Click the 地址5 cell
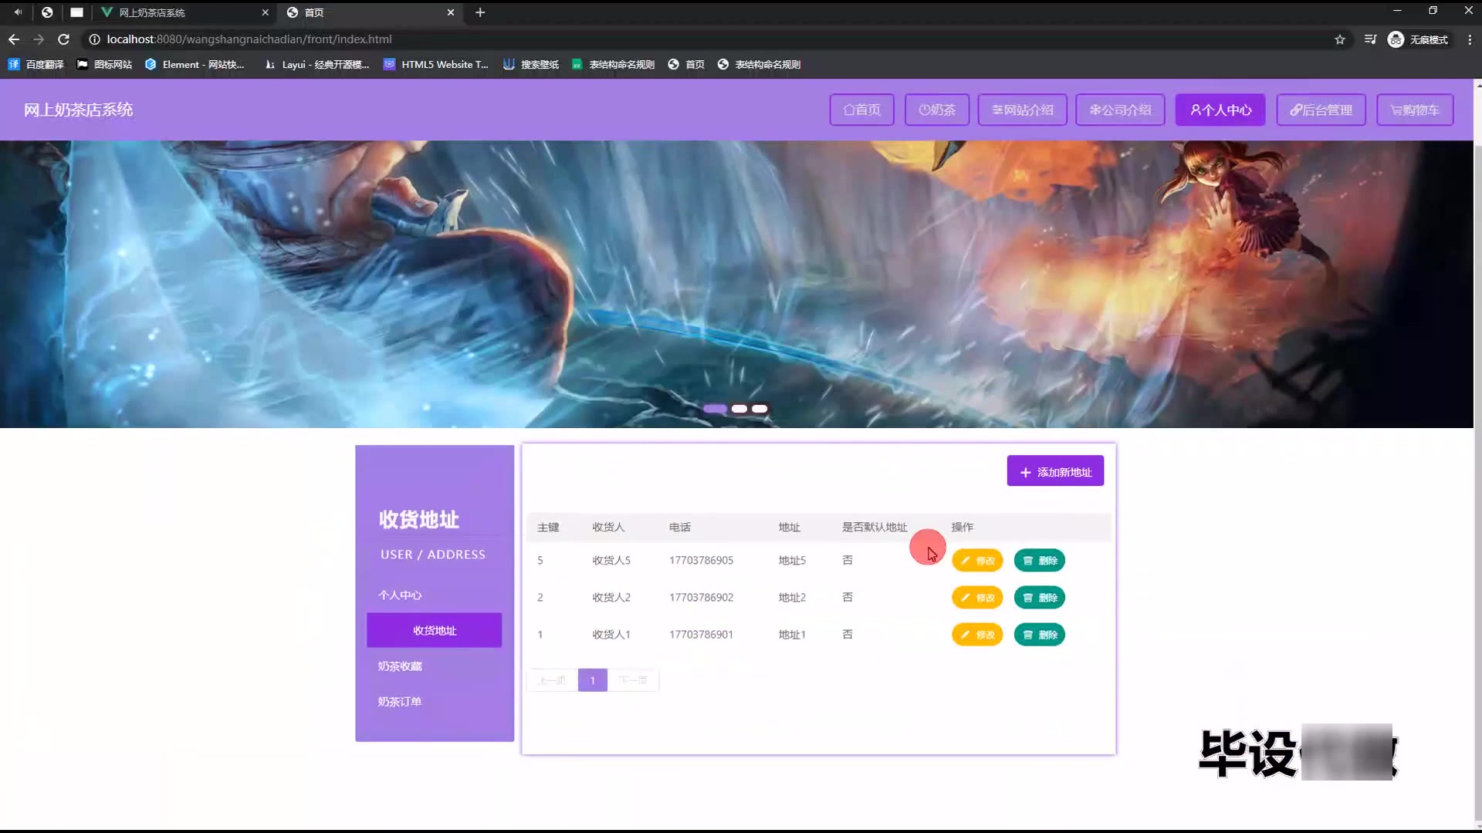1482x833 pixels. [x=792, y=561]
